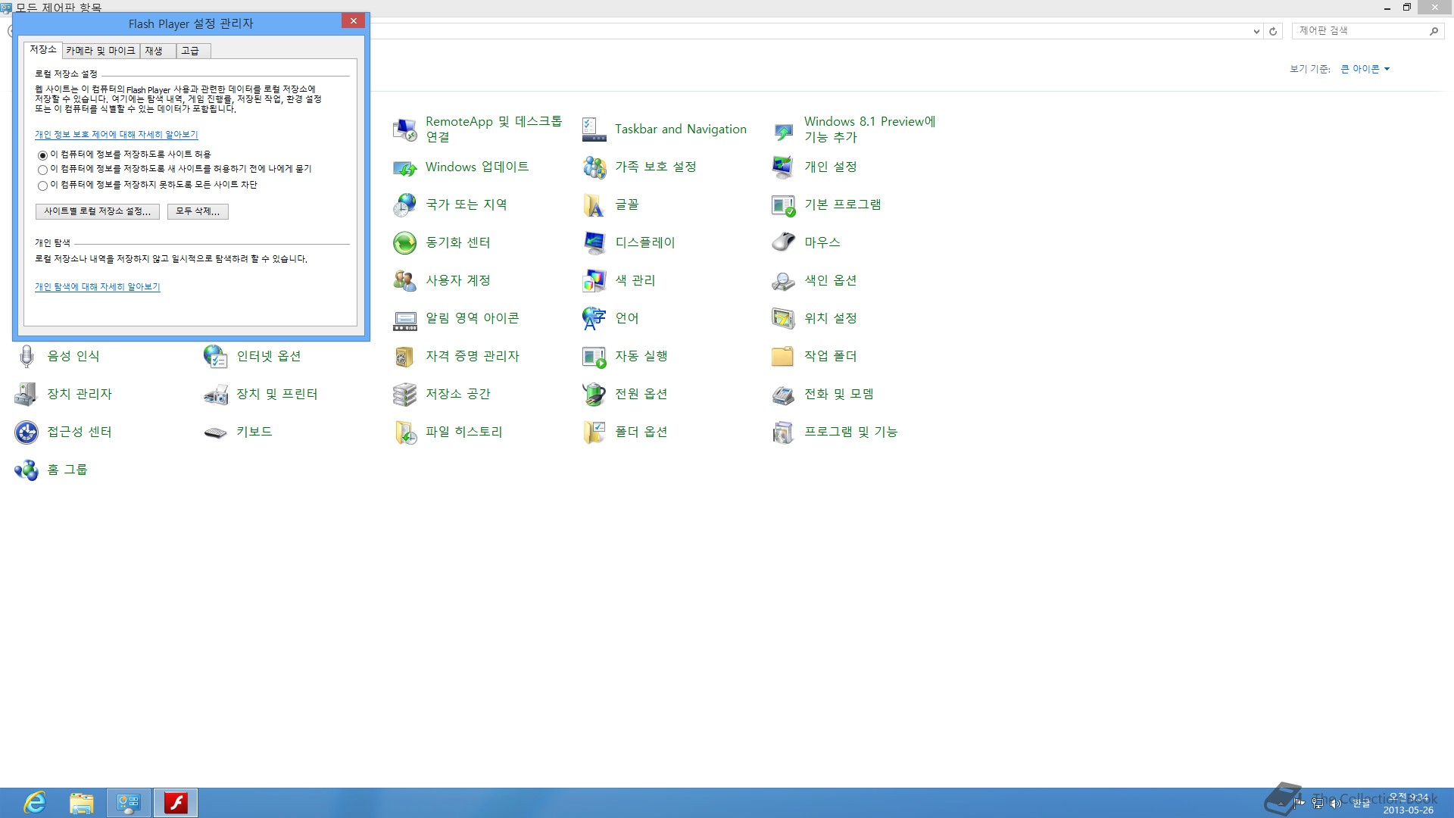The height and width of the screenshot is (818, 1454).
Task: Click the 모두 삭제... button
Action: [198, 211]
